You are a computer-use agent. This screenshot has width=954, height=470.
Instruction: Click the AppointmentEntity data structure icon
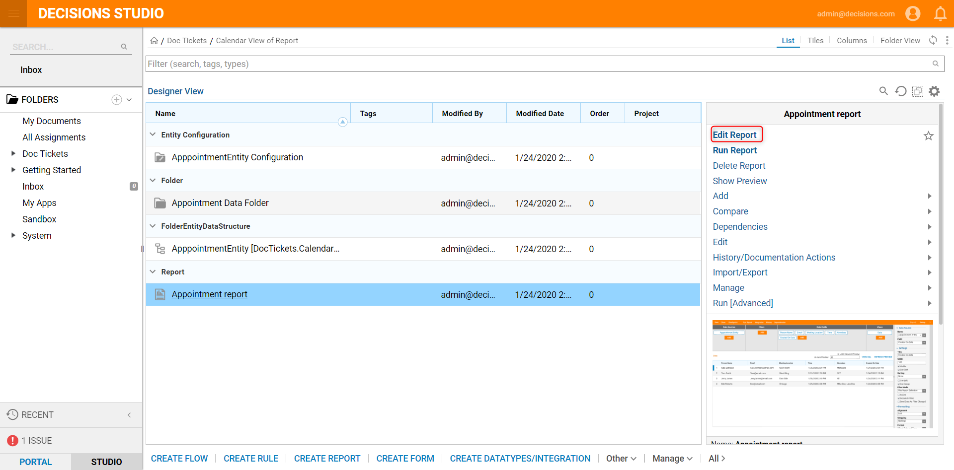(x=160, y=249)
